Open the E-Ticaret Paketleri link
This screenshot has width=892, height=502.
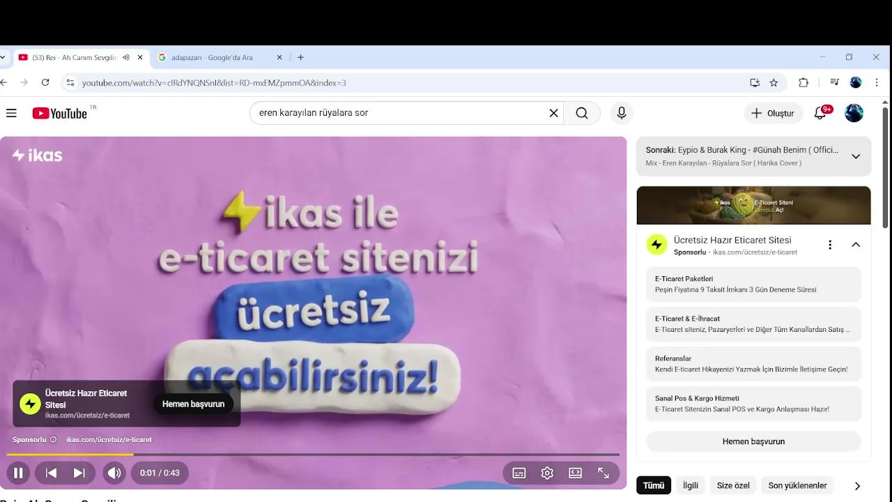(x=753, y=284)
